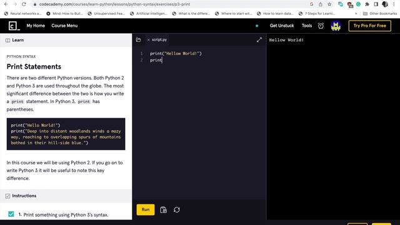
Task: Open the 'Mind: How to Buil...' bookmark
Action: (x=65, y=14)
